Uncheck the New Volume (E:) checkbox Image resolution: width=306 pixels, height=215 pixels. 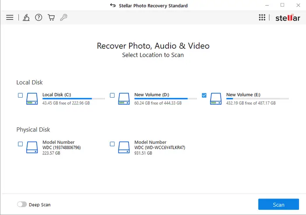204,95
